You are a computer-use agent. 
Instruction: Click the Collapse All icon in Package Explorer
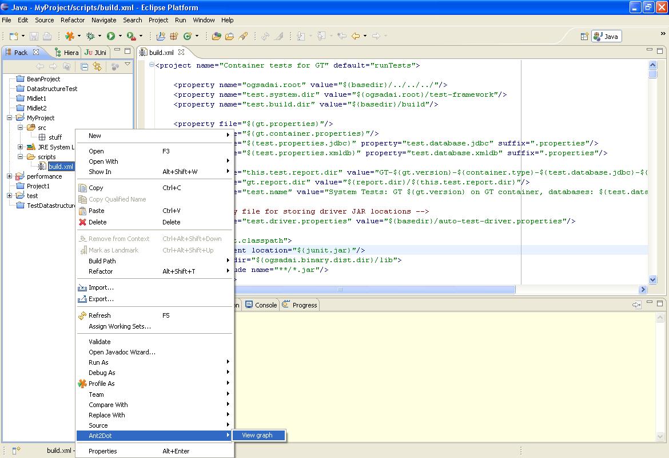pos(84,67)
